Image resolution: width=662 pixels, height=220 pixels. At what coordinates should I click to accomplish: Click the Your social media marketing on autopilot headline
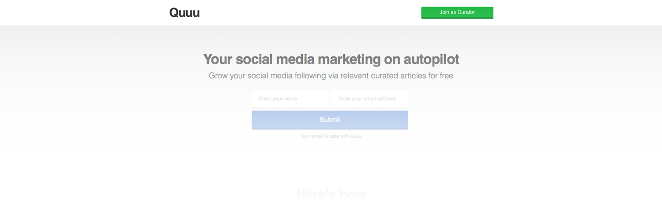(x=331, y=59)
